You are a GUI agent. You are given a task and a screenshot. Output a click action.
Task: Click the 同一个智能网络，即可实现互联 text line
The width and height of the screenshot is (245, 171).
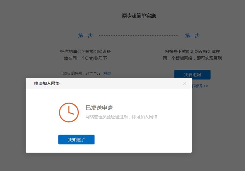click(192, 58)
